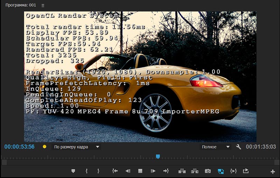
Task: Click the yellow dropped frame indicator
Action: click(x=44, y=147)
